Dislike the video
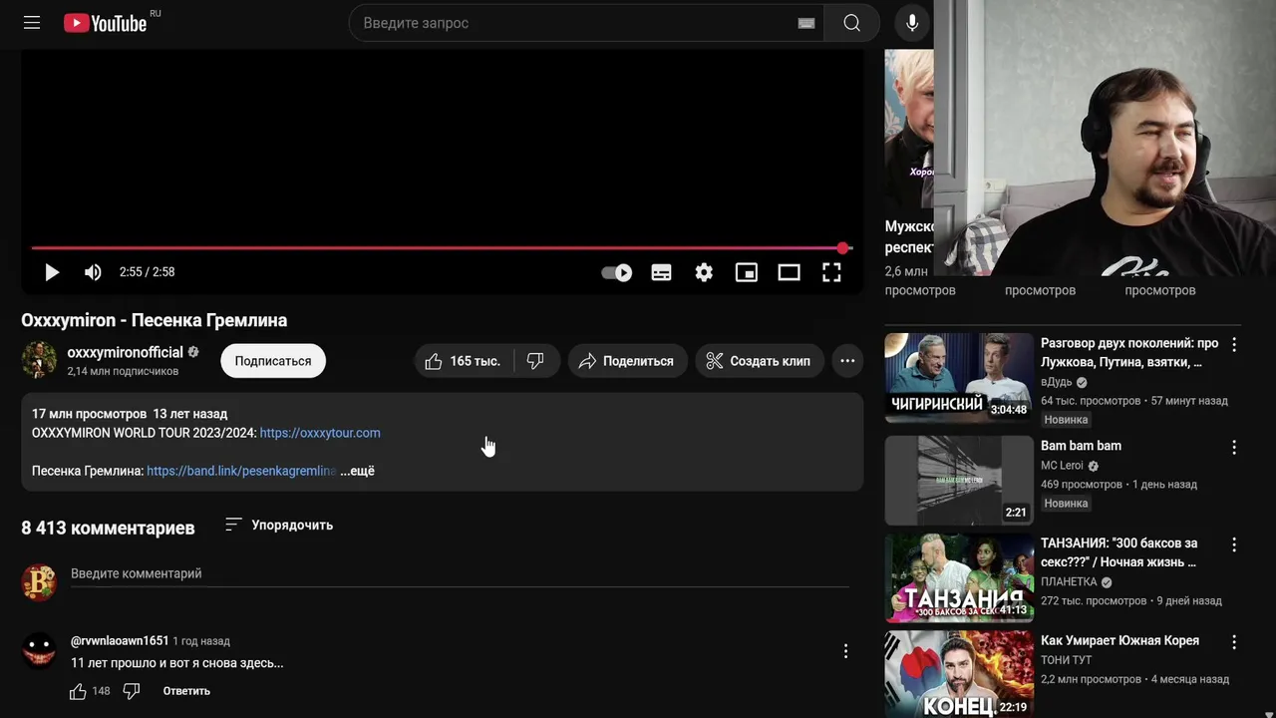This screenshot has height=718, width=1276. pyautogui.click(x=536, y=361)
